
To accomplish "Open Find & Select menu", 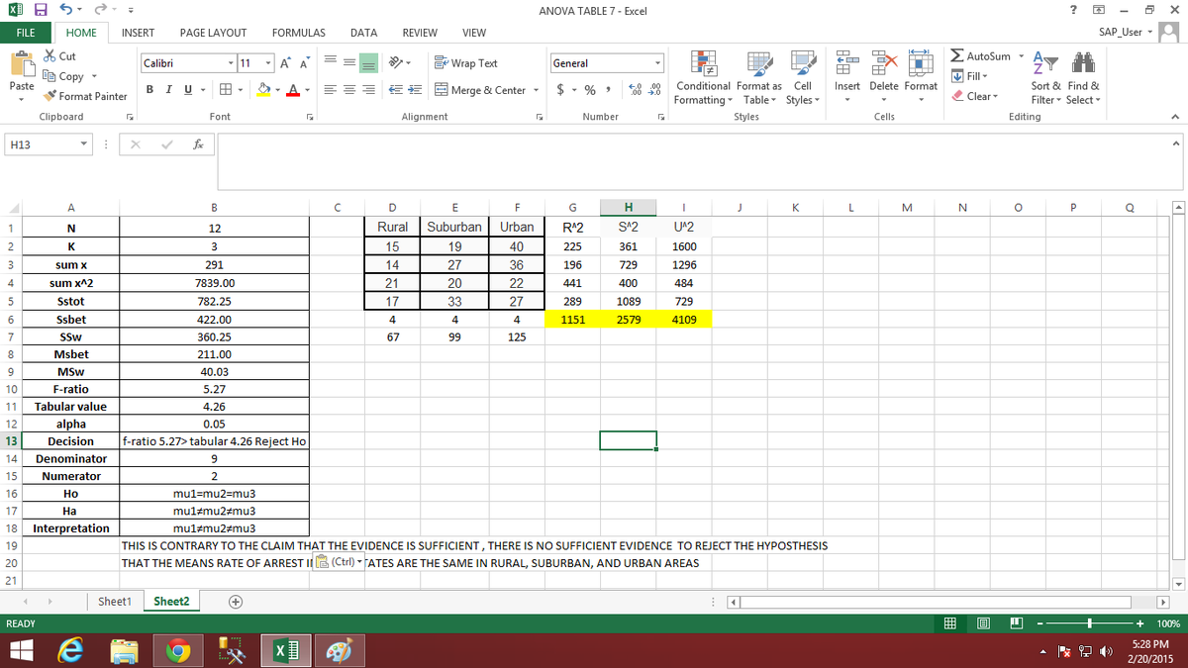I will [1082, 78].
